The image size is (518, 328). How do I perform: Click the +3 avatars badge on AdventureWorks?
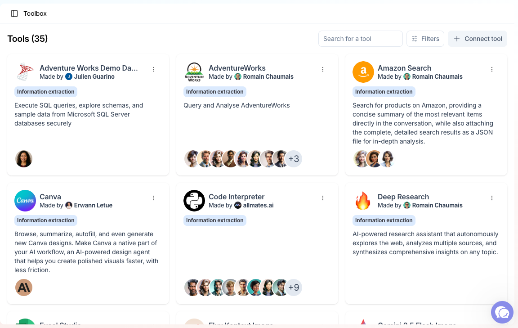point(294,159)
